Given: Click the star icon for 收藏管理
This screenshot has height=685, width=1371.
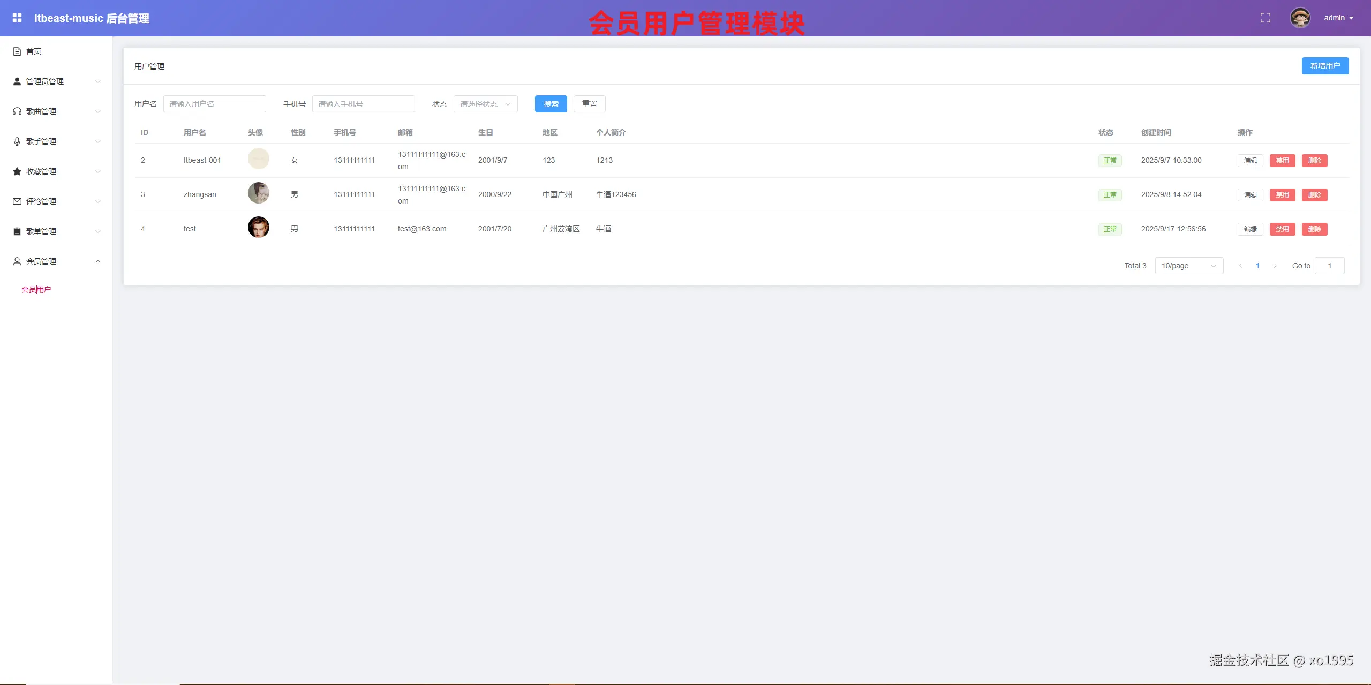Looking at the screenshot, I should 17,171.
